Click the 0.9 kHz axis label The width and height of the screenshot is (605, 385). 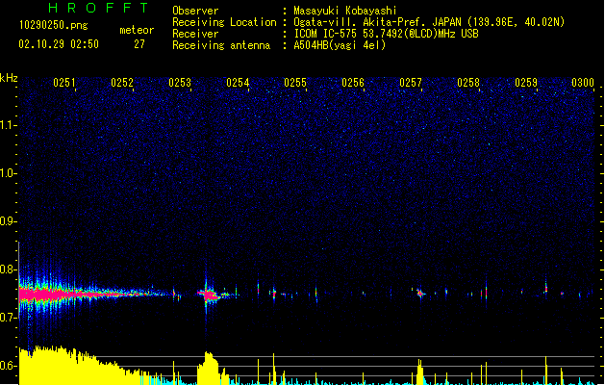click(8, 221)
